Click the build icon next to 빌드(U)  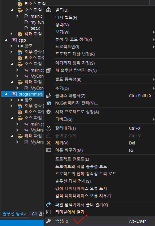(49, 10)
